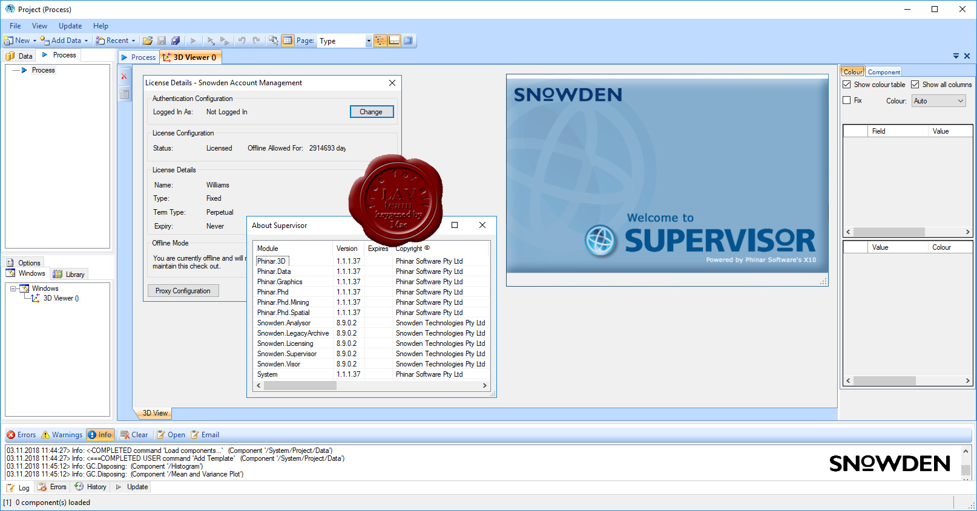
Task: Switch to the Data panel tab
Action: pos(19,56)
